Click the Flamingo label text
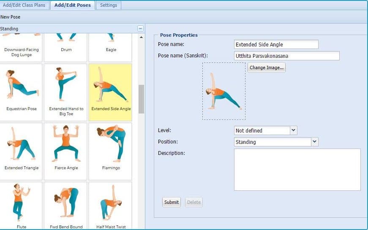Image resolution: width=368 pixels, height=230 pixels. click(x=111, y=168)
